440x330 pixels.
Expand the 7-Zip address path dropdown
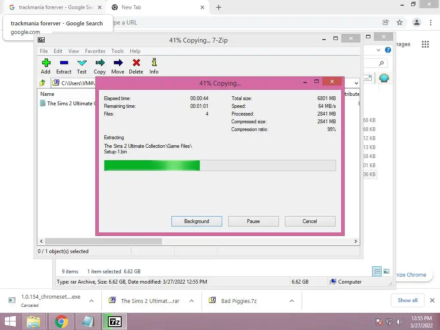pyautogui.click(x=356, y=83)
